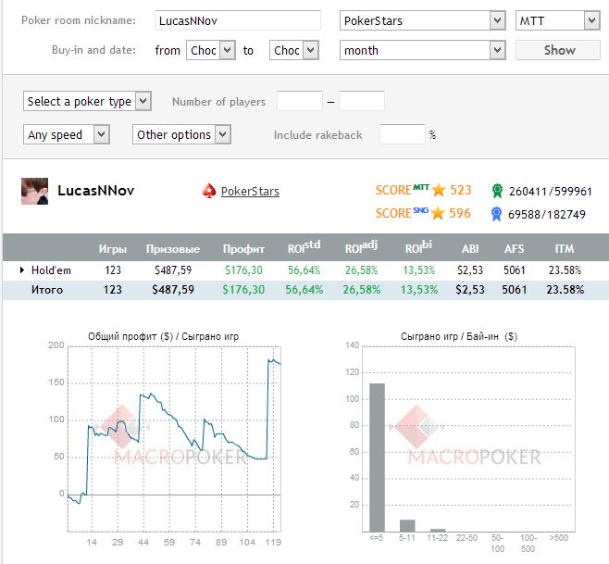Click Hold'em ROI std value 56,64%
The image size is (609, 564).
304,270
